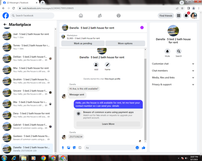Open conversation information purple icon
Image resolution: width=202 pixels, height=161 pixels.
coord(142,28)
